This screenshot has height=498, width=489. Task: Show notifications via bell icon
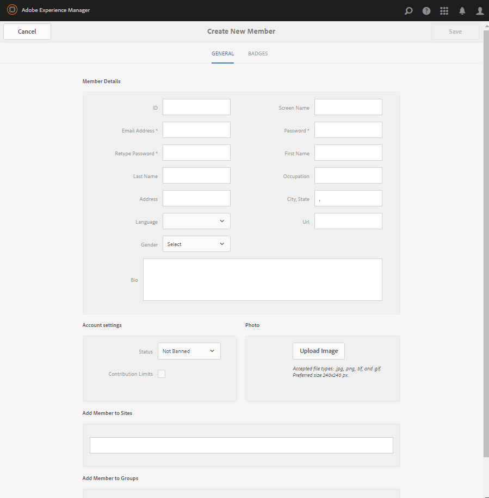click(x=462, y=11)
